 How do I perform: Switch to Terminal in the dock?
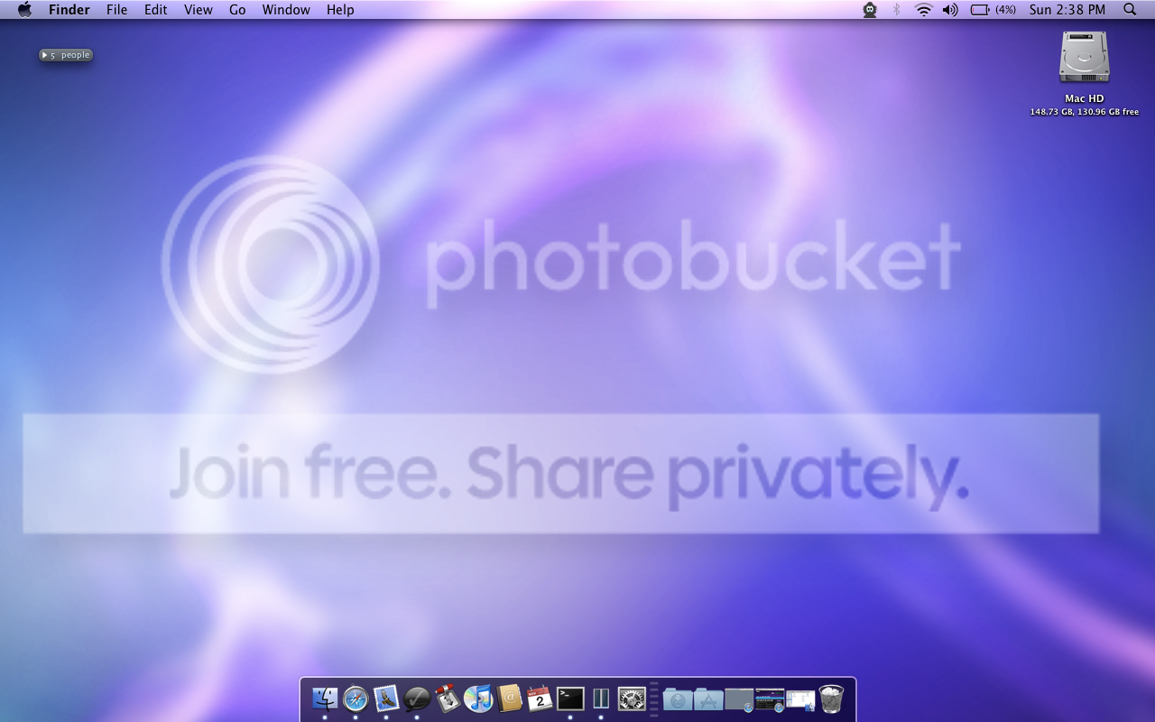click(570, 699)
